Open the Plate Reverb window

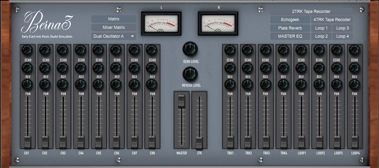point(290,28)
